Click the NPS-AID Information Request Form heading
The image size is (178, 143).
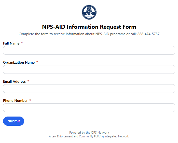89,27
